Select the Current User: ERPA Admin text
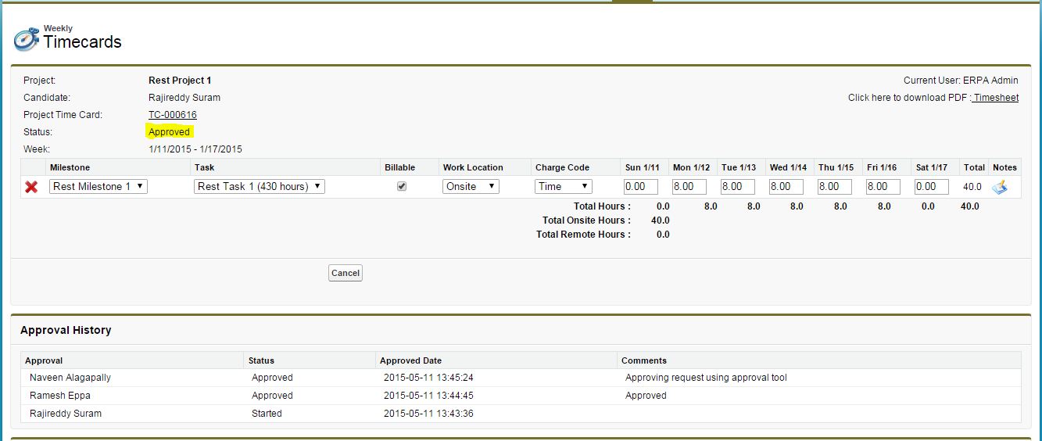 coord(961,81)
